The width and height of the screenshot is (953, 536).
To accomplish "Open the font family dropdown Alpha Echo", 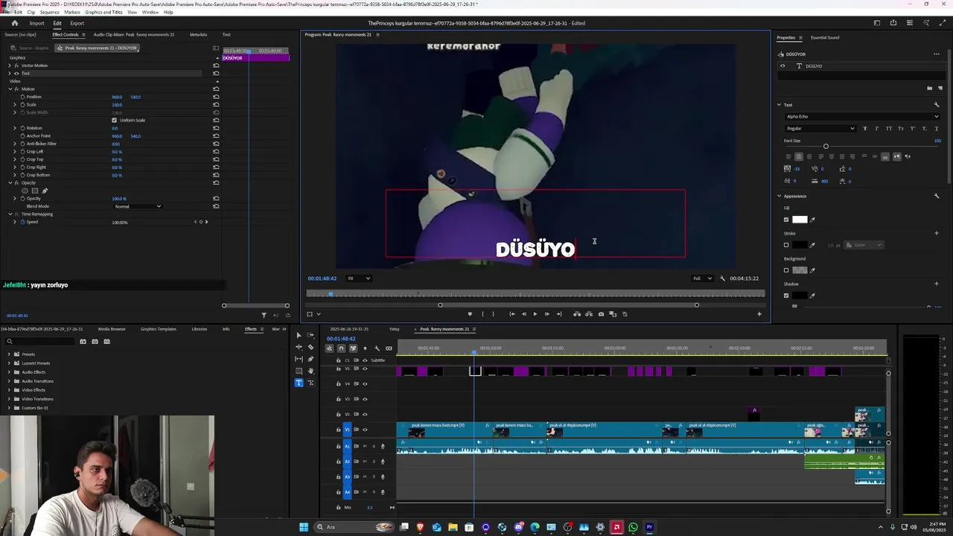I will pos(862,116).
